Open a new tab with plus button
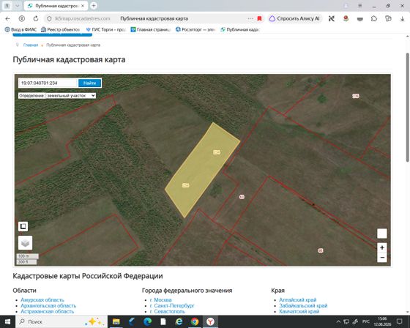 94,6
